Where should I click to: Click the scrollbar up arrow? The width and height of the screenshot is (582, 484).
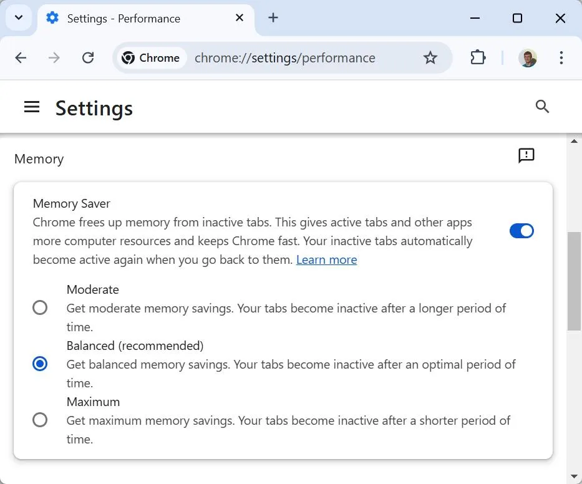click(x=575, y=141)
